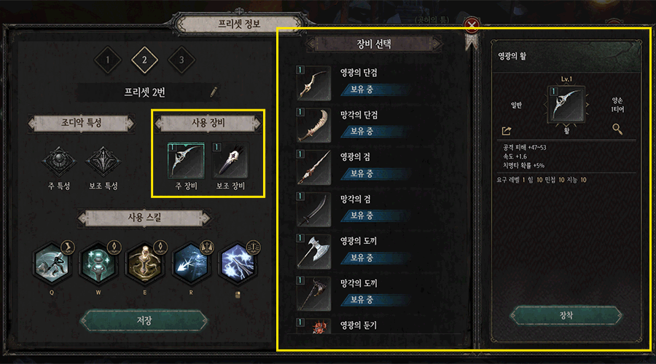Click the 보조 장비 equipment slot
This screenshot has width=656, height=364.
pyautogui.click(x=230, y=160)
